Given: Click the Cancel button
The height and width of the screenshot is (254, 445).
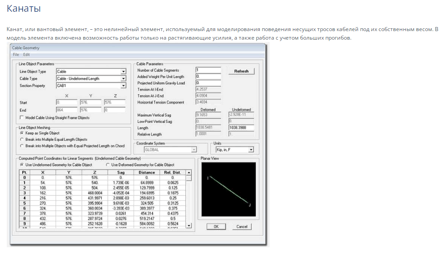Looking at the screenshot, I should point(242,227).
